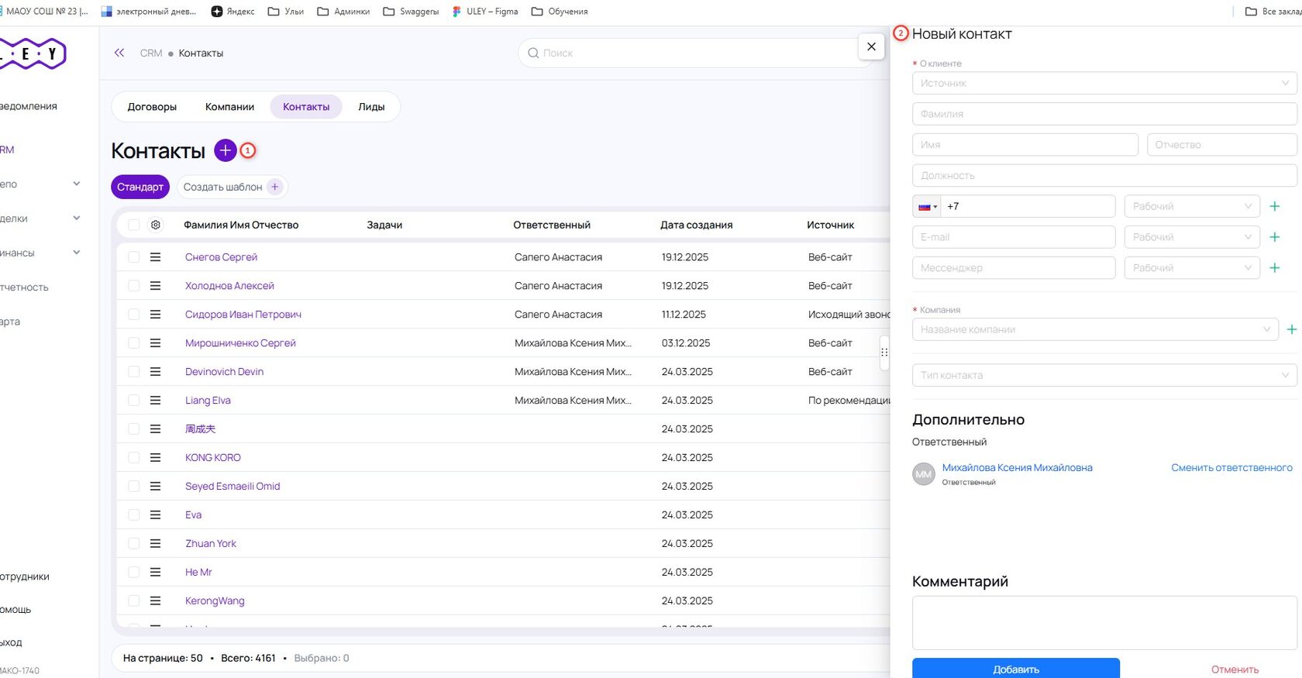The height and width of the screenshot is (678, 1302).
Task: Open the phone country code flag dropdown
Action: click(x=928, y=206)
